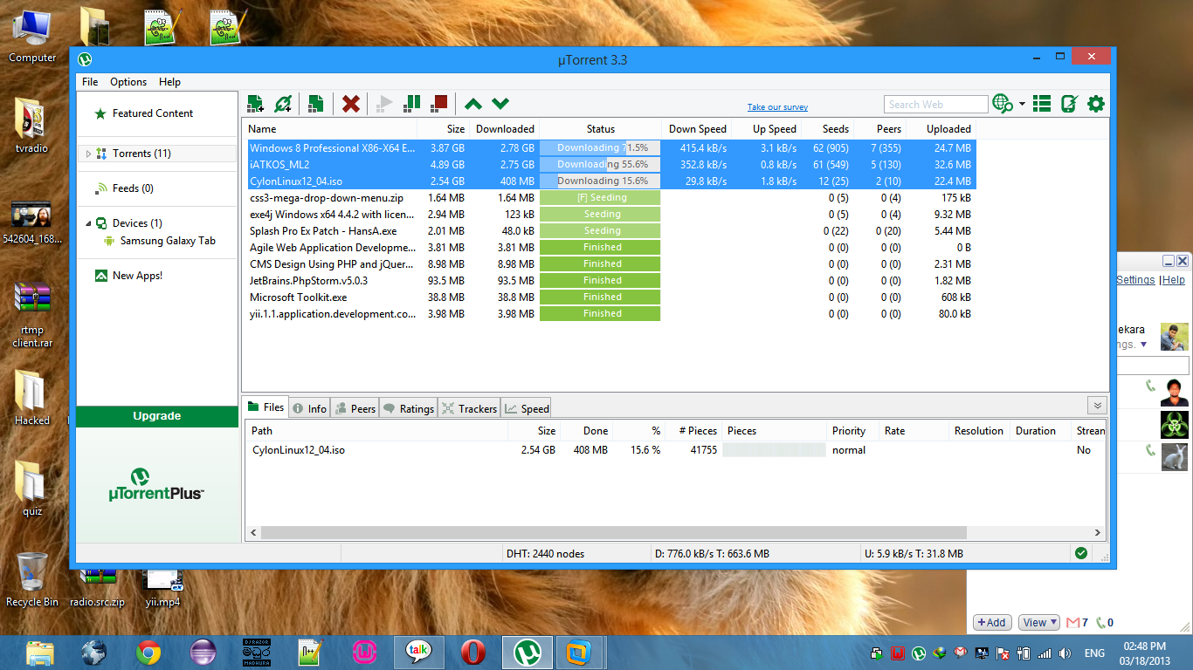Open the Help menu in µTorrent
This screenshot has height=670, width=1193.
[x=169, y=82]
